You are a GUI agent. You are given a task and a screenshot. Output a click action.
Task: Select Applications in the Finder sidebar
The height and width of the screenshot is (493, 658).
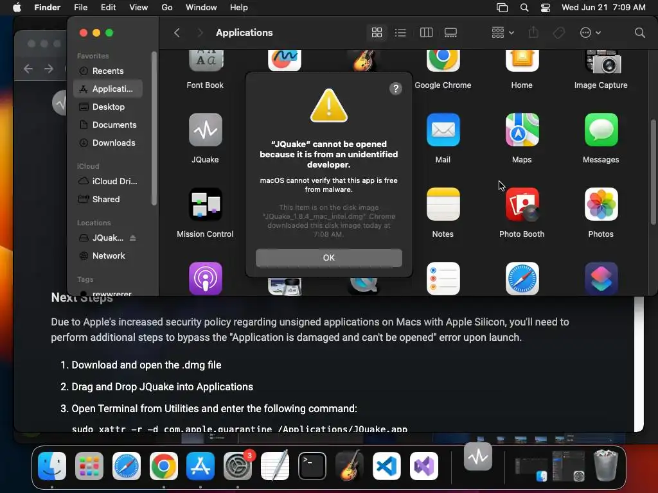pyautogui.click(x=108, y=89)
